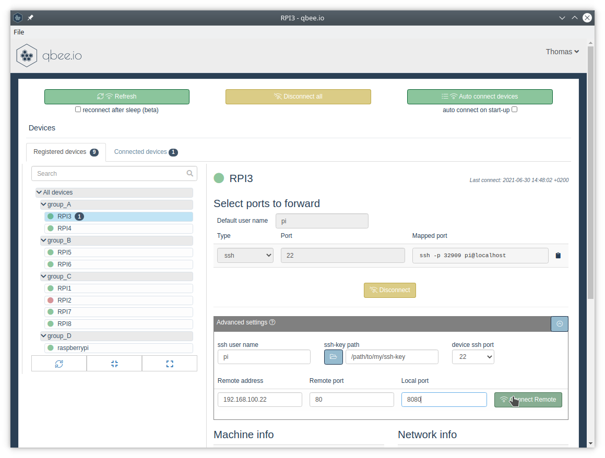Image resolution: width=605 pixels, height=458 pixels.
Task: Click the search magnifier icon
Action: click(x=189, y=173)
